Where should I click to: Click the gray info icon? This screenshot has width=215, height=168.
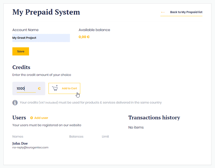click(15, 103)
